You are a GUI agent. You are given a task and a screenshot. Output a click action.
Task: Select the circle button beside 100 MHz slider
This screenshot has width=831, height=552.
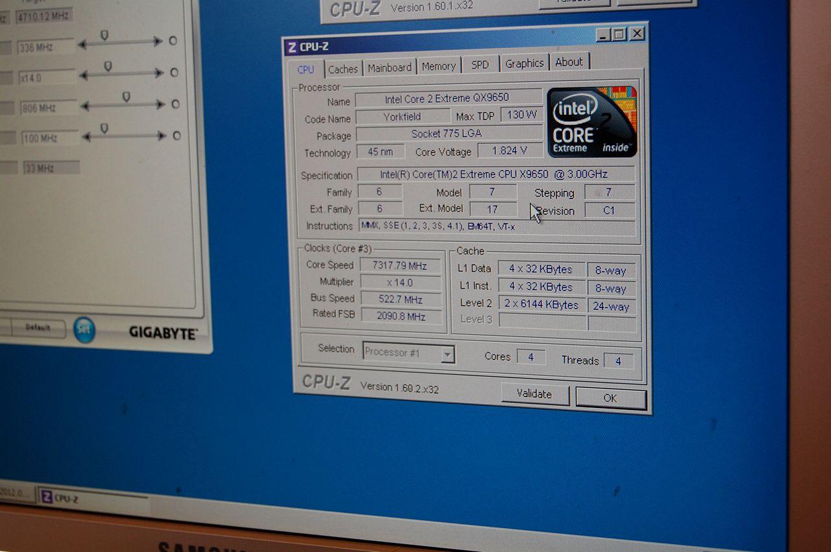pyautogui.click(x=177, y=136)
